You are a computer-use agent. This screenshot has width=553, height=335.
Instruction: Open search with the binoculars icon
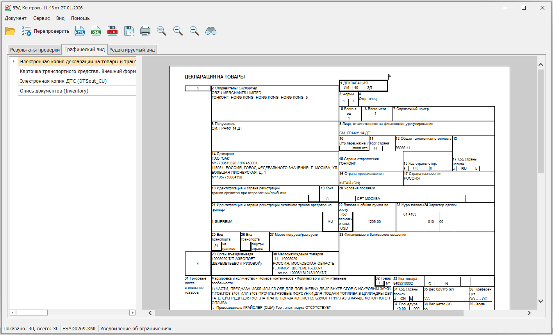pos(211,31)
